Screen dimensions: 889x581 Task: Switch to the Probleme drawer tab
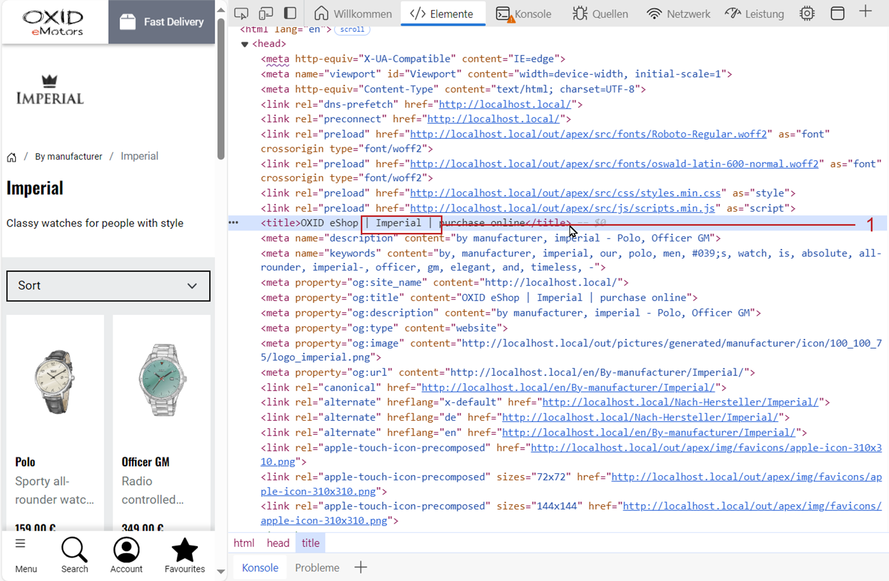pyautogui.click(x=317, y=568)
